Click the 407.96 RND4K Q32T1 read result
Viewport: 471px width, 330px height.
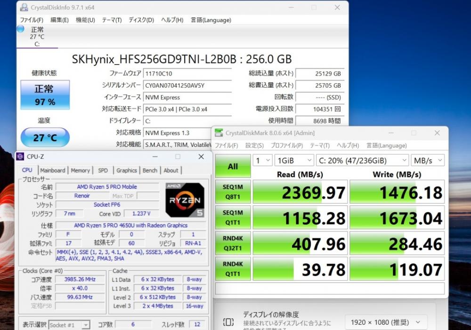click(300, 243)
